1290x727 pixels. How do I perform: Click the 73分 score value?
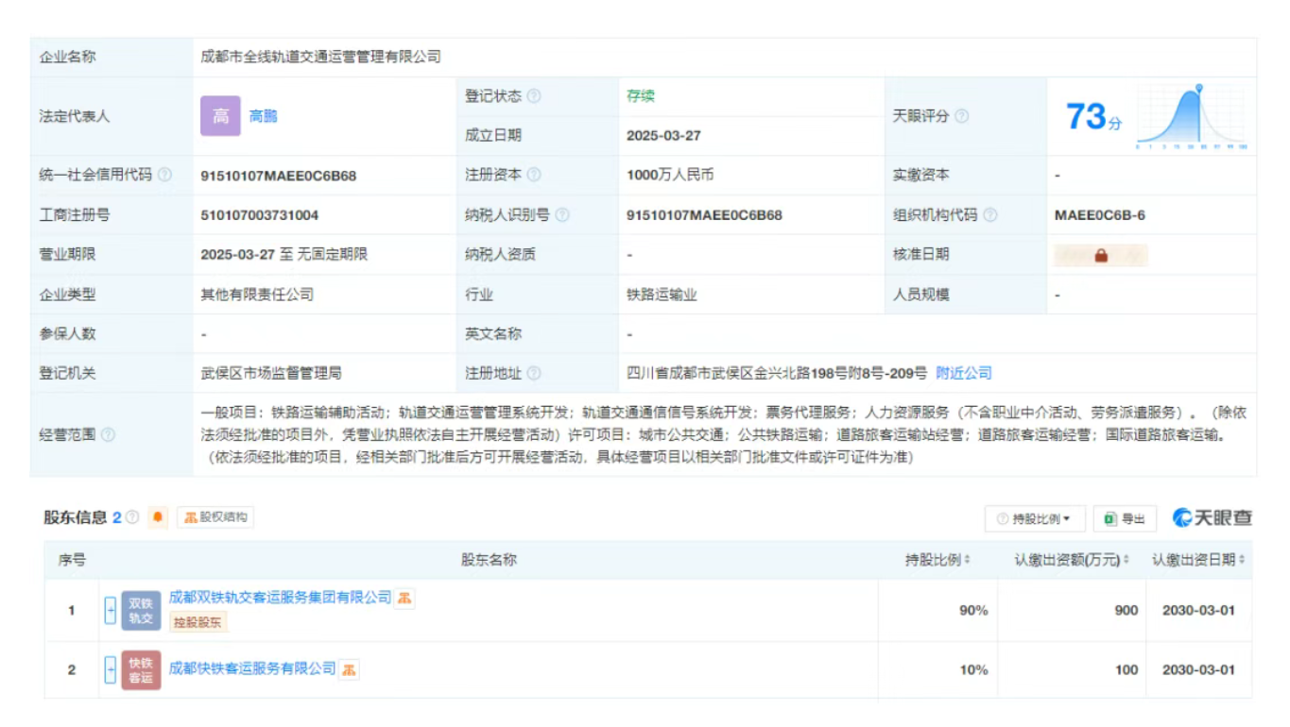pyautogui.click(x=1094, y=117)
